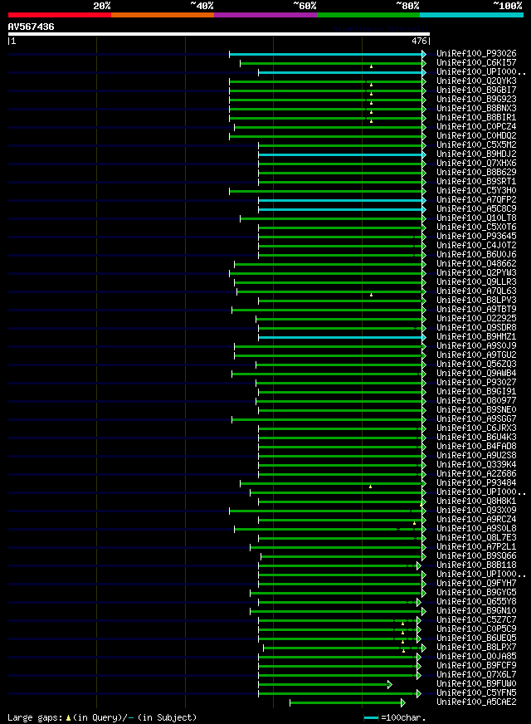Select the UniRef100_C0PCZ4 label

click(x=476, y=126)
